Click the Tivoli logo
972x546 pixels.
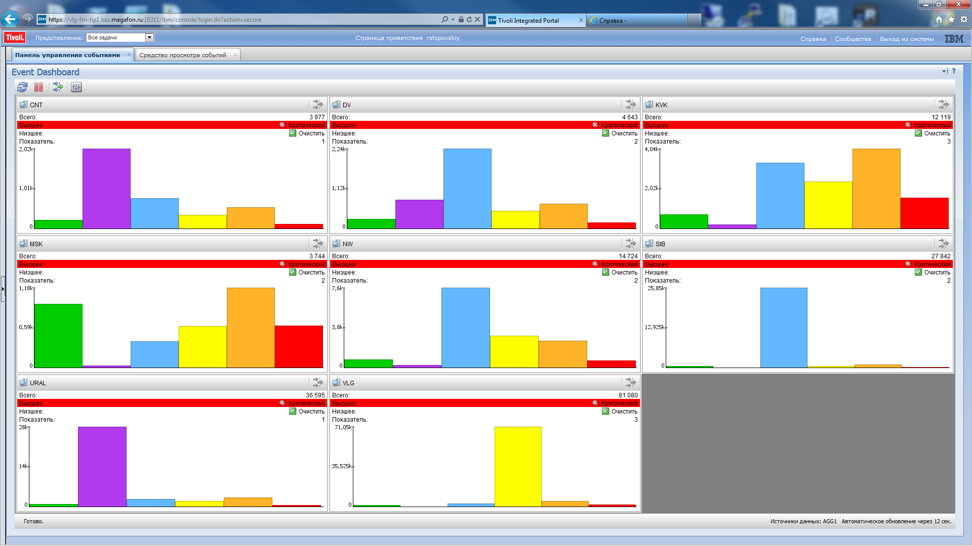point(15,37)
